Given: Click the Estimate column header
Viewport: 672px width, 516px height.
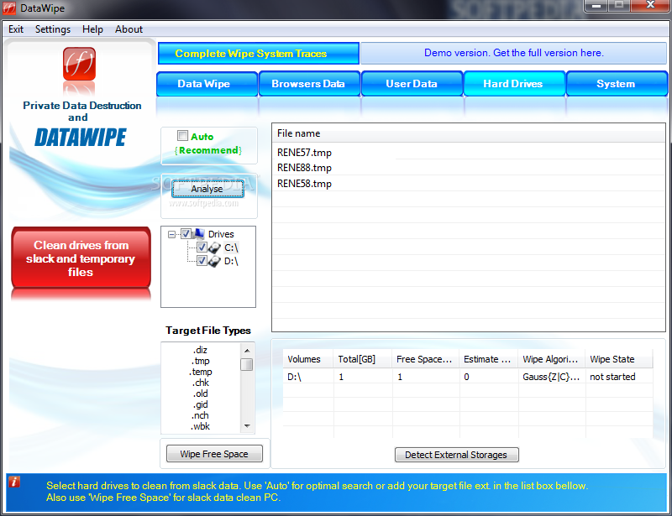Looking at the screenshot, I should coord(489,359).
